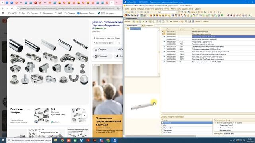
Task: Click the new document icon in 1C toolbar
Action: tap(126, 12)
